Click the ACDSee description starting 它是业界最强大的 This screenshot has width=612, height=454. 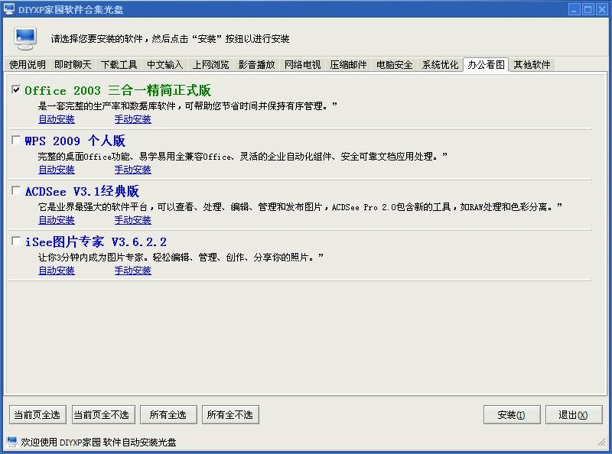tap(300, 206)
